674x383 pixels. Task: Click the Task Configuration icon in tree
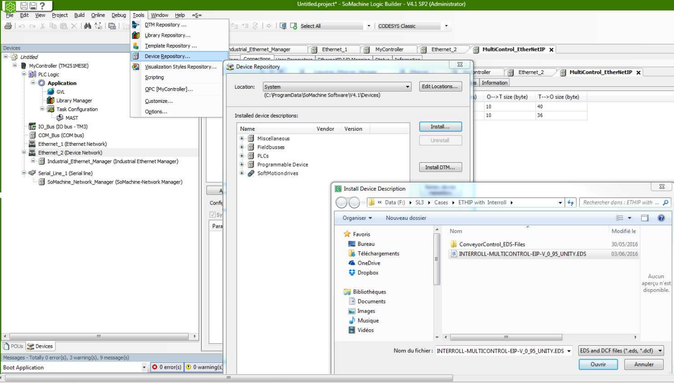[x=51, y=109]
